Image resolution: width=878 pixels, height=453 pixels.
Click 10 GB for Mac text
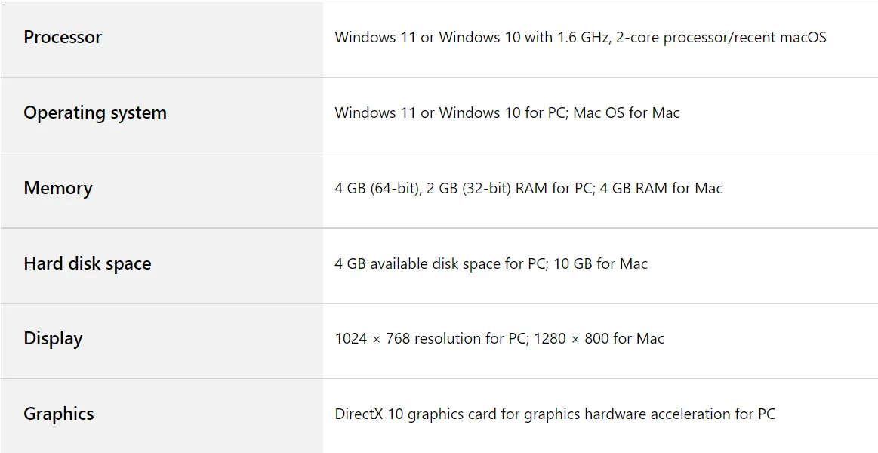pyautogui.click(x=600, y=263)
